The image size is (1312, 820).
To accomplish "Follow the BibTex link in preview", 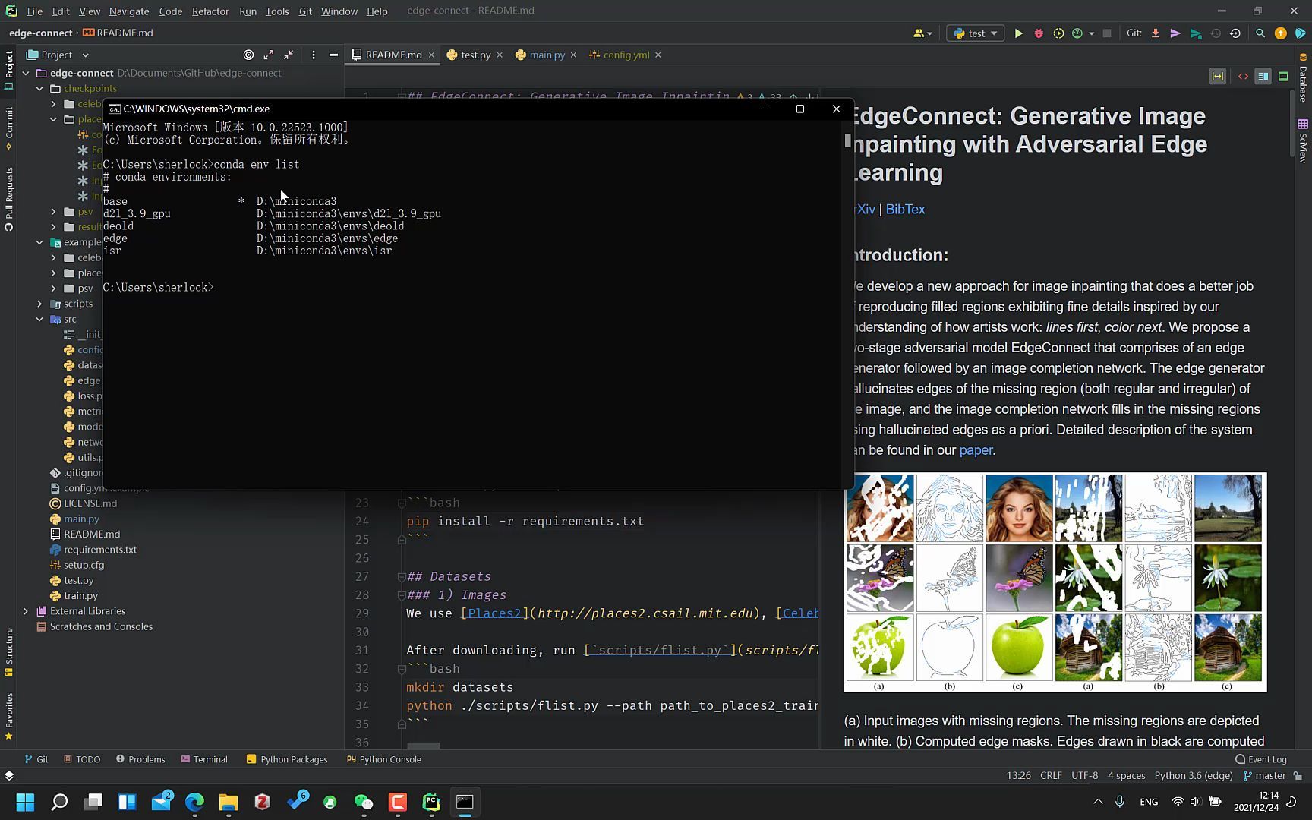I will [x=905, y=209].
